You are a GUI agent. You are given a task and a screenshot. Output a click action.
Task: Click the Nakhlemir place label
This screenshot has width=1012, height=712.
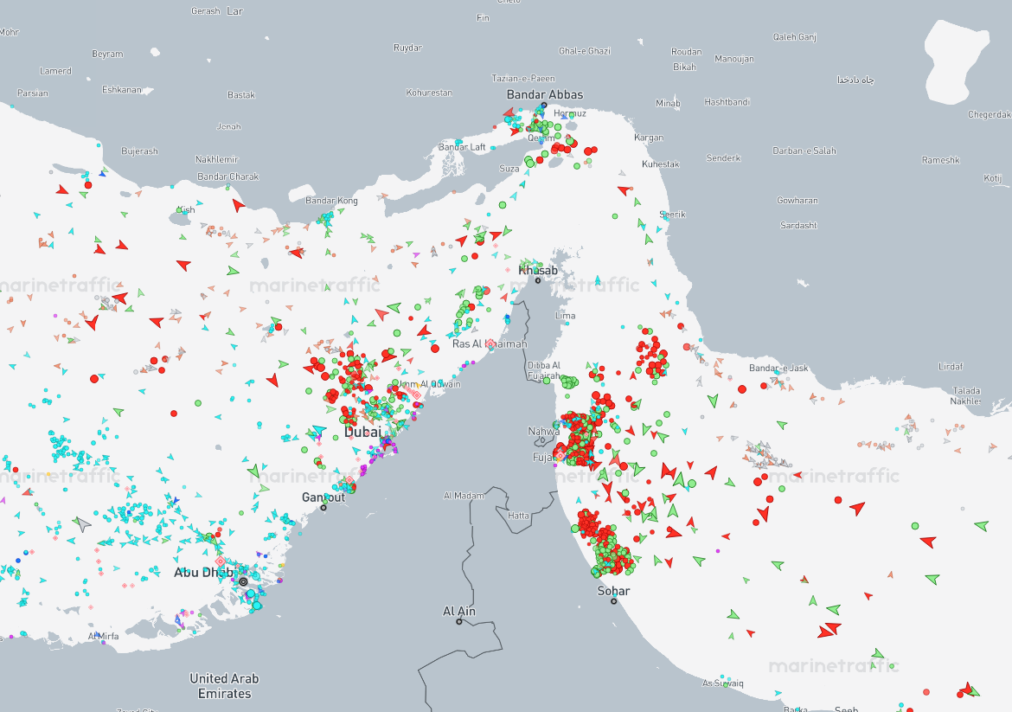pyautogui.click(x=217, y=159)
